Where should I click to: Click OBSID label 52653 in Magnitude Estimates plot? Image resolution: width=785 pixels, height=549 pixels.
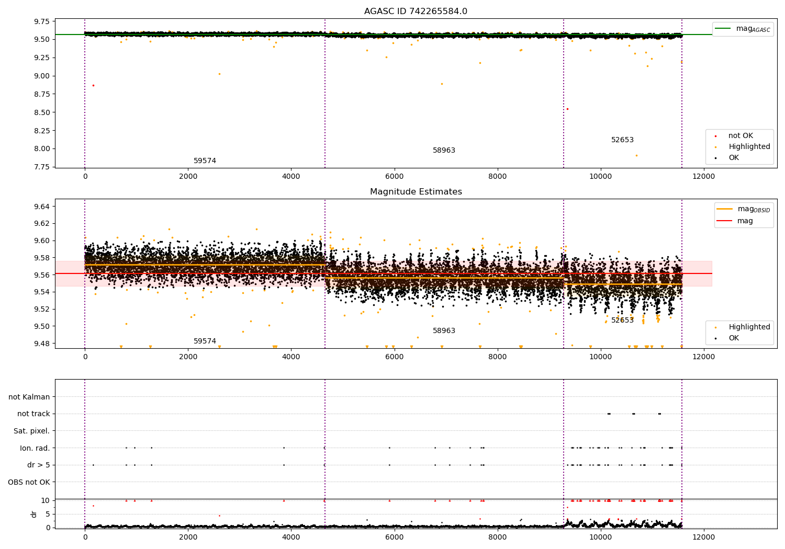click(x=622, y=321)
